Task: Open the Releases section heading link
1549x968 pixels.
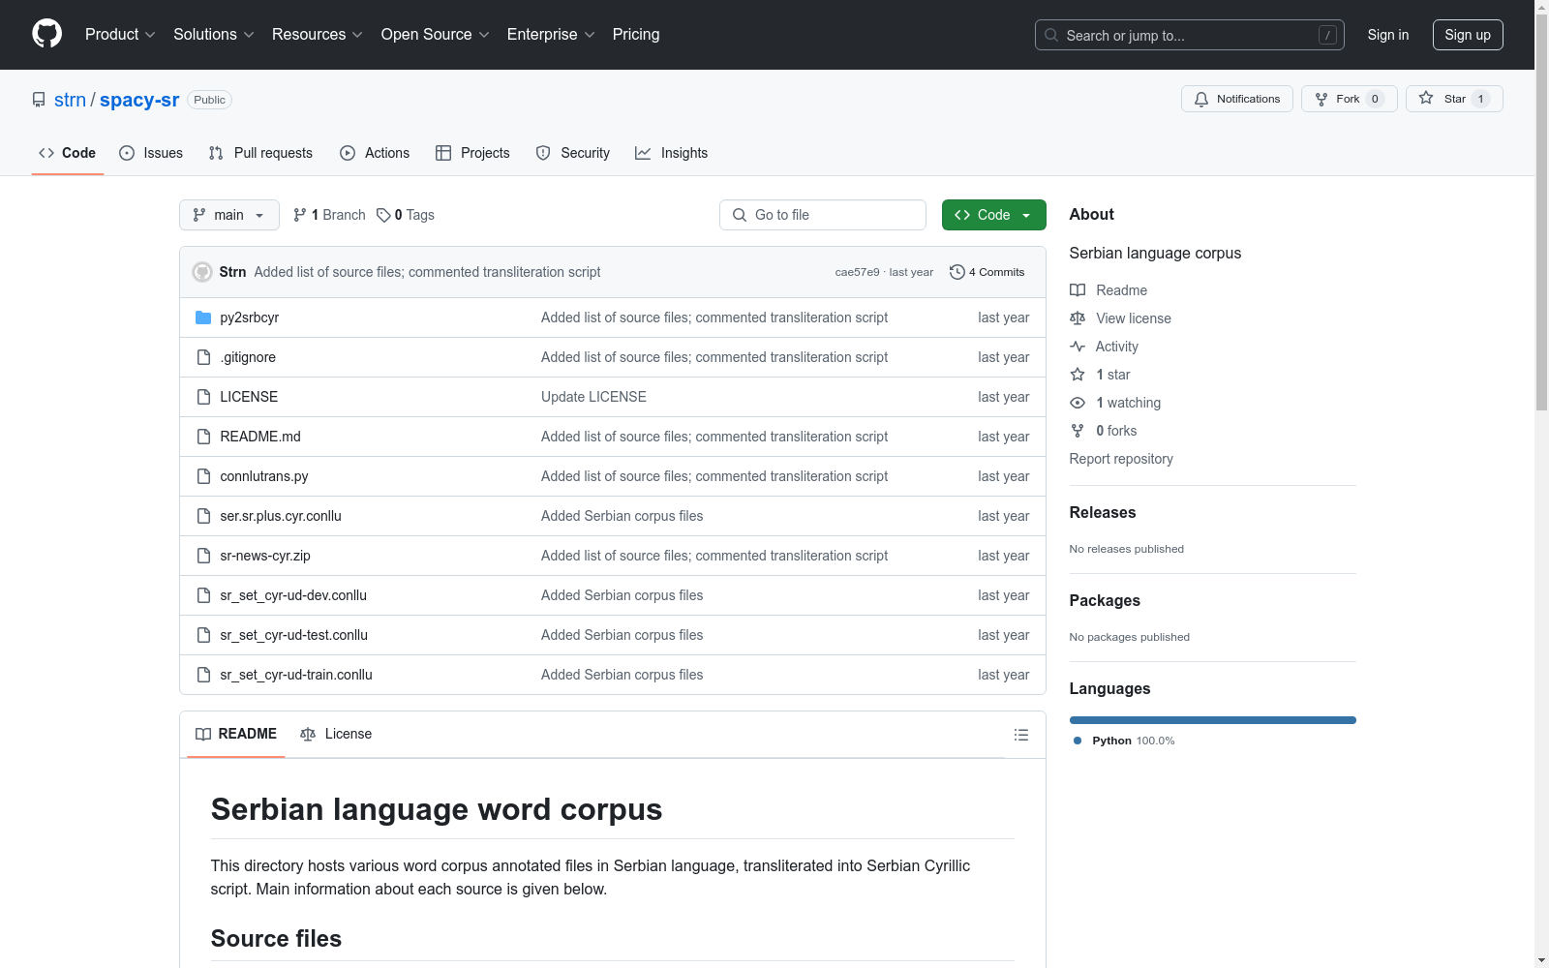Action: pyautogui.click(x=1103, y=513)
